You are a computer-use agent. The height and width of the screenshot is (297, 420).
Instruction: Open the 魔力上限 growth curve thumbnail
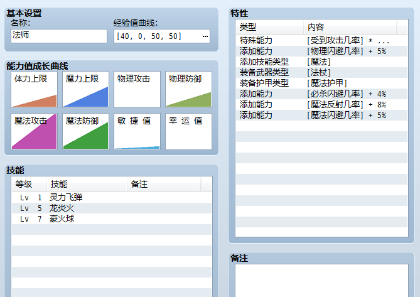pos(86,89)
